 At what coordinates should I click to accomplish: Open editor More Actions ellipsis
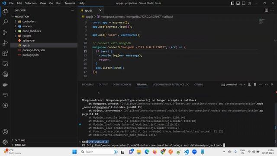272,10
